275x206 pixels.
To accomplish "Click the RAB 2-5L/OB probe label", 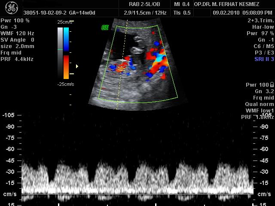I will (139, 4).
